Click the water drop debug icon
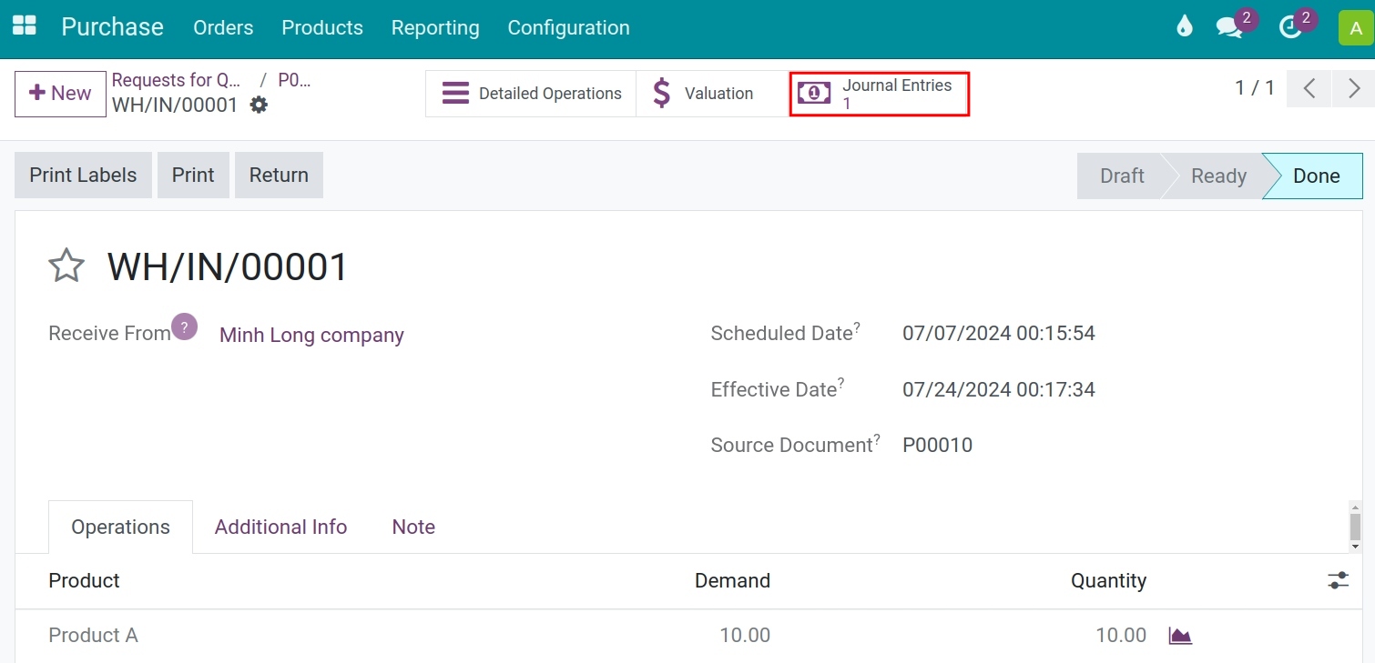This screenshot has height=663, width=1375. pyautogui.click(x=1184, y=26)
